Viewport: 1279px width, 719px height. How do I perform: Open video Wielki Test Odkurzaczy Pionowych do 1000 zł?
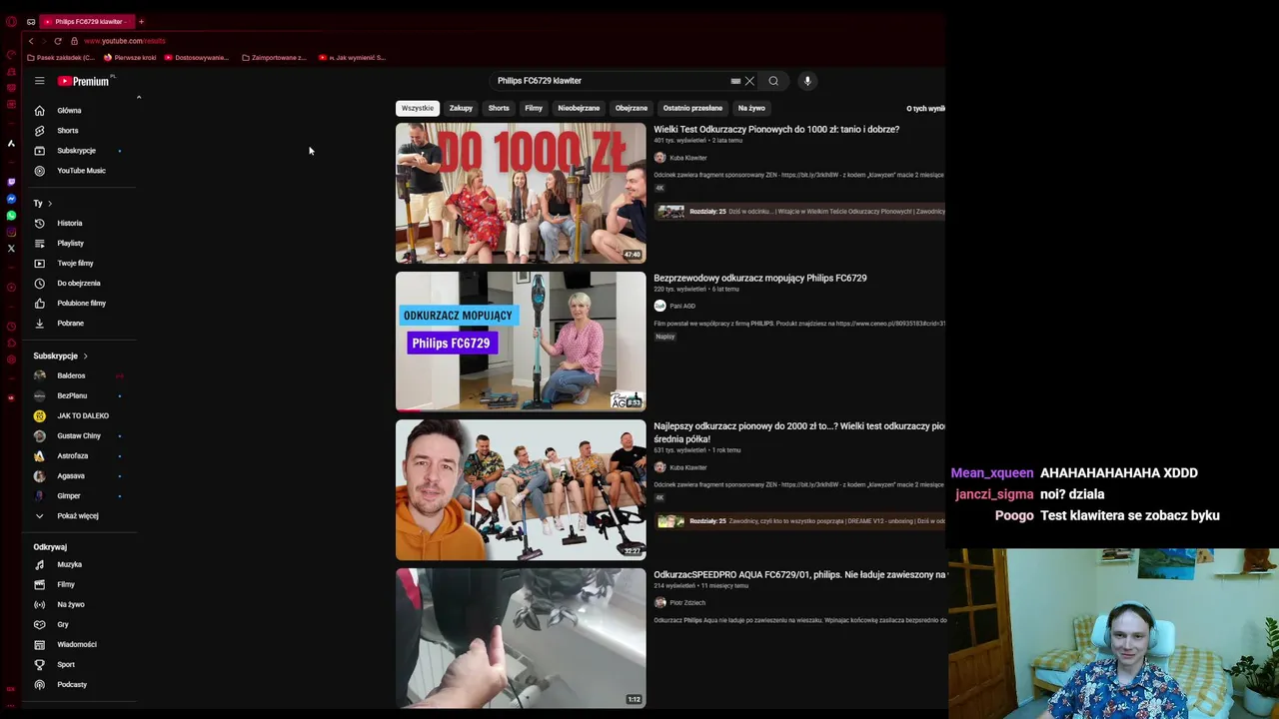pyautogui.click(x=776, y=130)
